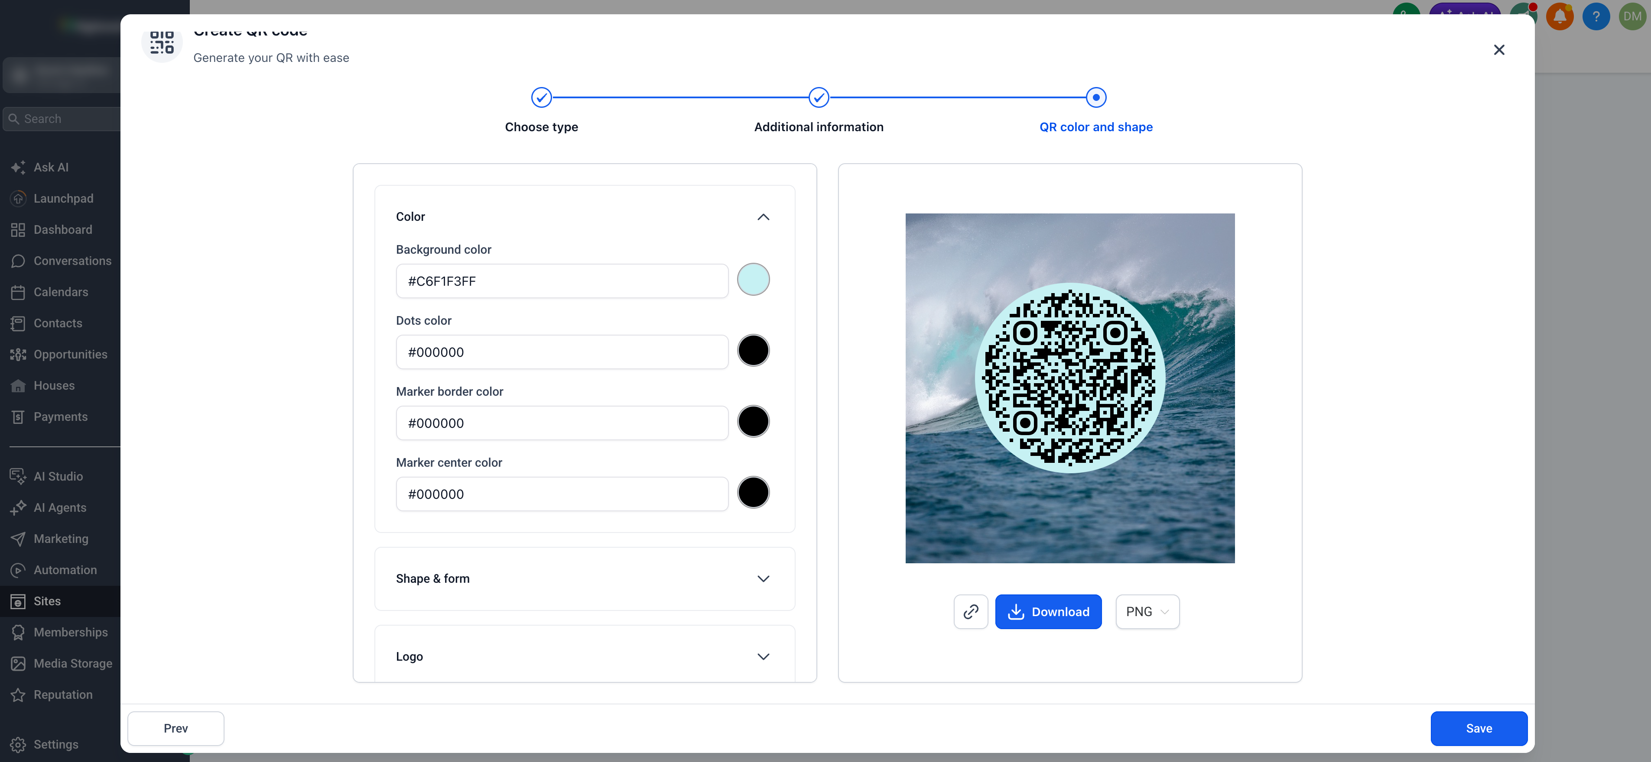1651x762 pixels.
Task: Open the Marketing paper plane icon
Action: [x=18, y=539]
